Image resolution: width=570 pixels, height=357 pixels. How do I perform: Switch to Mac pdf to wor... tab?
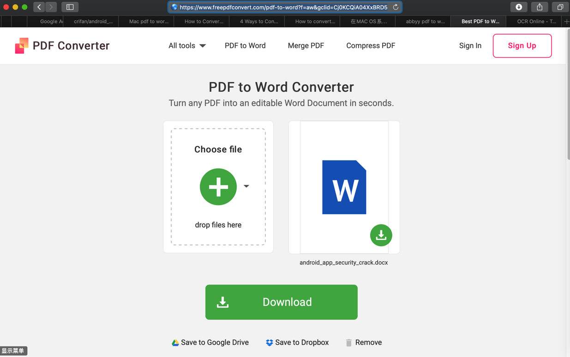[x=147, y=21]
